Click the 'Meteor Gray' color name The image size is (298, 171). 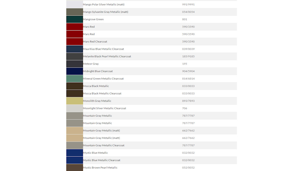[91, 64]
